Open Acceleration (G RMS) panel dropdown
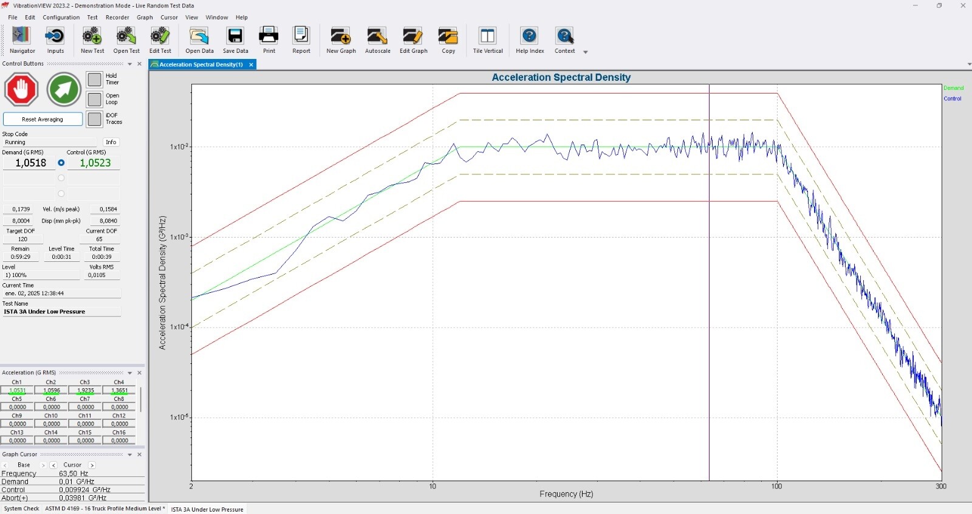Image resolution: width=972 pixels, height=514 pixels. 129,373
